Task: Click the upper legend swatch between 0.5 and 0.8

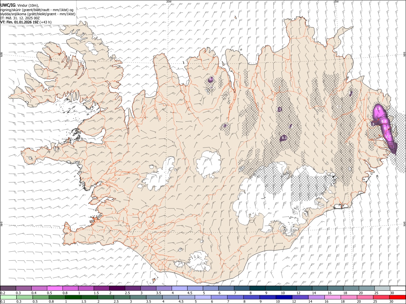Action: 55,288
